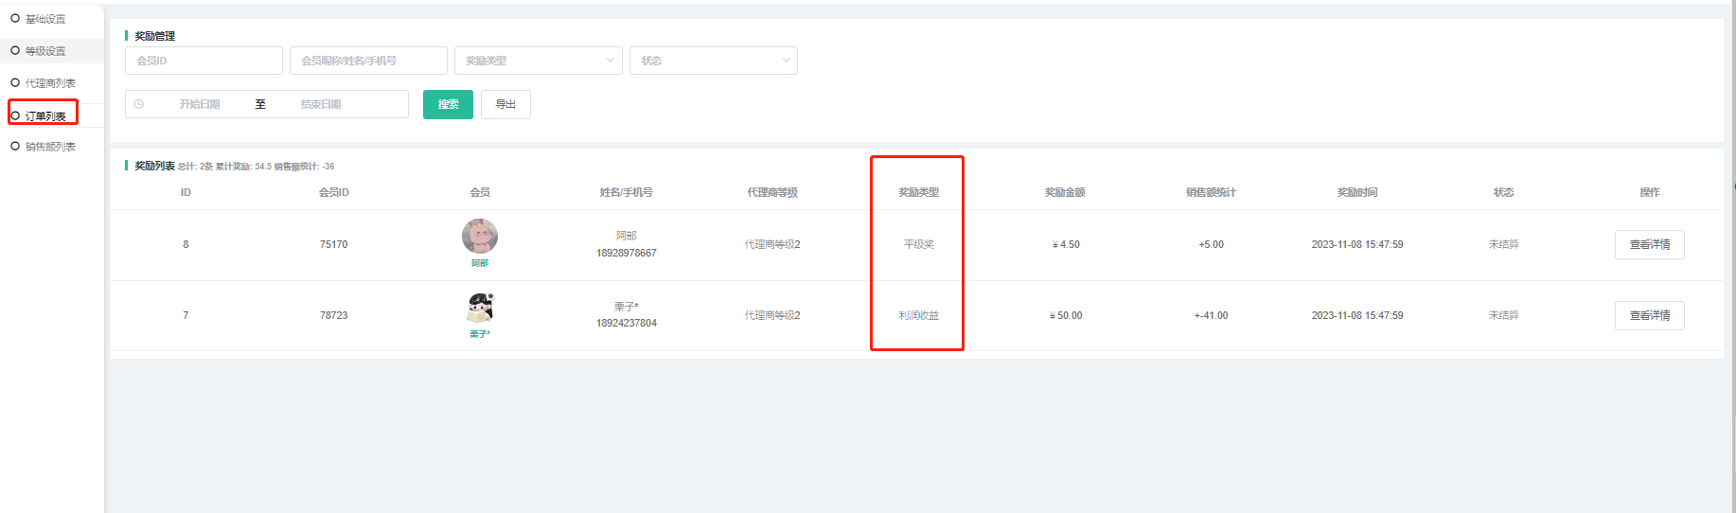Viewport: 1736px width, 513px height.
Task: Click the ¥ 50.00 reward amount
Action: point(1066,315)
